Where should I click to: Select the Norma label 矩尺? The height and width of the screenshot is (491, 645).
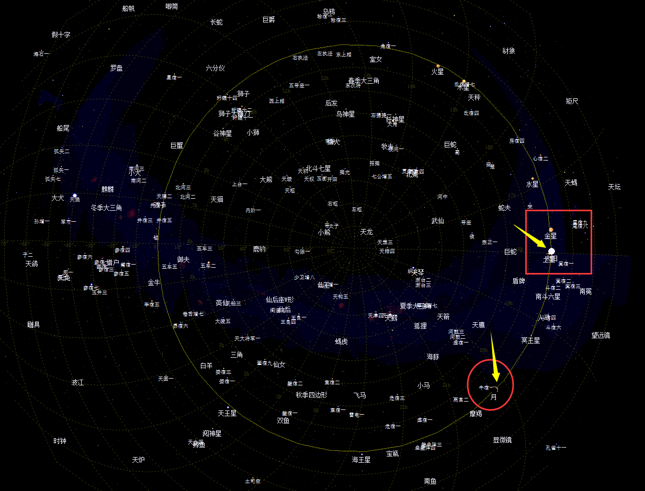[x=572, y=101]
